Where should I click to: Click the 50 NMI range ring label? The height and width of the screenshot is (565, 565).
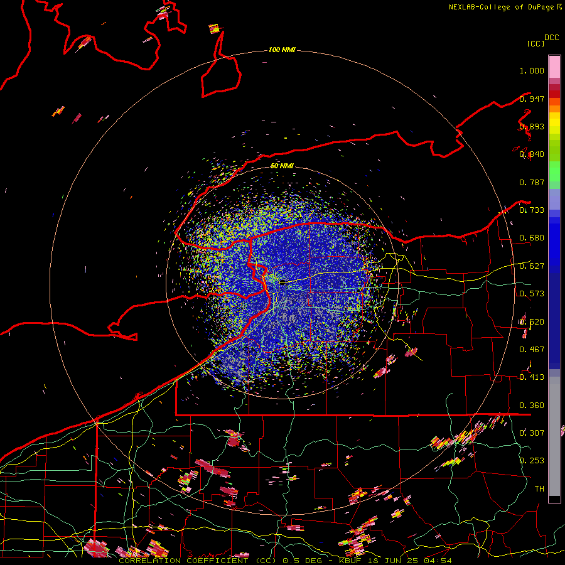pyautogui.click(x=282, y=166)
